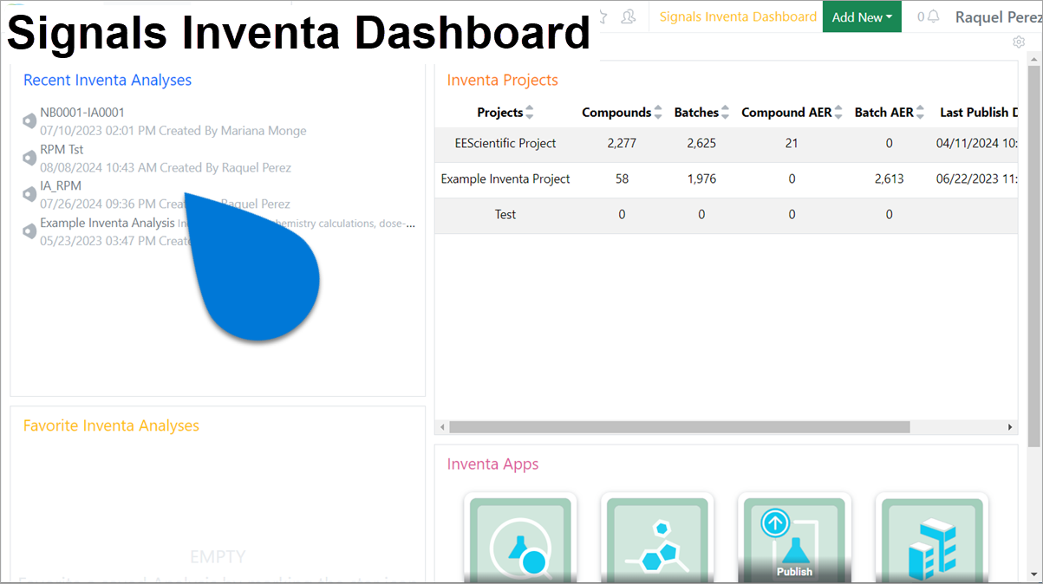Sort table by Compounds column arrows
This screenshot has height=584, width=1043.
click(x=658, y=113)
